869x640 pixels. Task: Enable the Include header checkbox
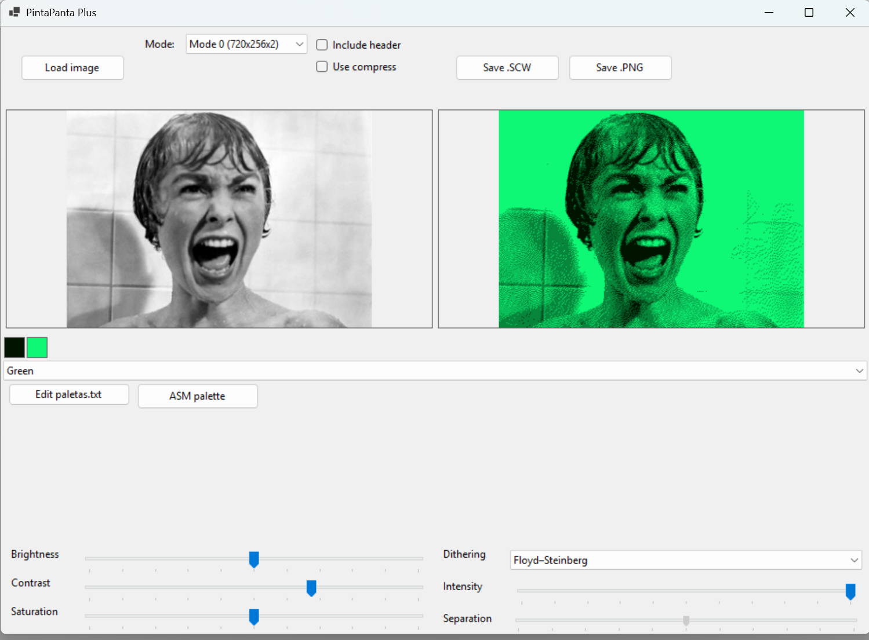click(322, 45)
